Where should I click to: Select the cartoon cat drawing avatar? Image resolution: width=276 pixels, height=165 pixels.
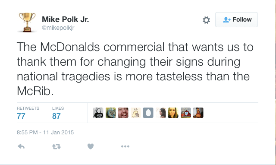click(x=135, y=113)
